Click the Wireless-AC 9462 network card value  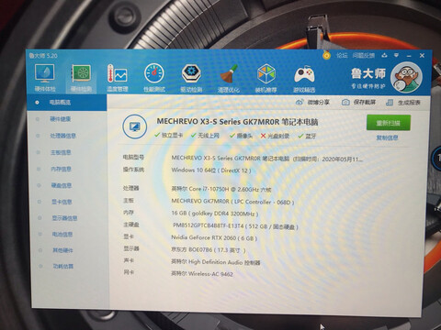click(202, 274)
